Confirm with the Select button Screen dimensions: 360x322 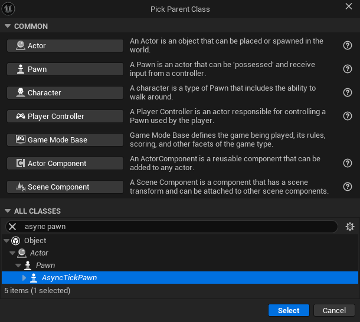click(289, 310)
